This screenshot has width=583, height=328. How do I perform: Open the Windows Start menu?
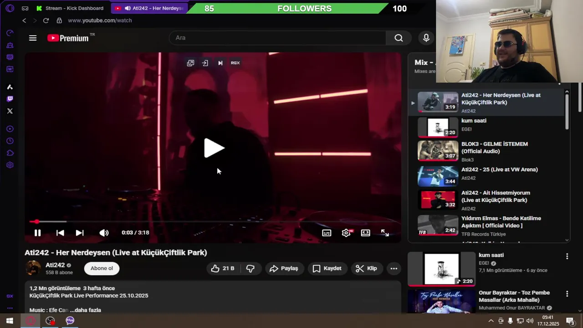click(10, 321)
